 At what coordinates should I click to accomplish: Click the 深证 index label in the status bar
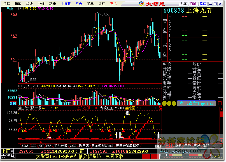(x=80, y=151)
